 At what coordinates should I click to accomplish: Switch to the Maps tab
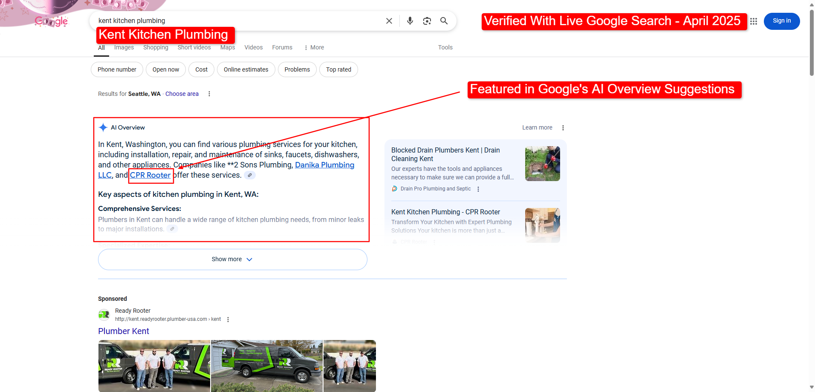[x=228, y=47]
